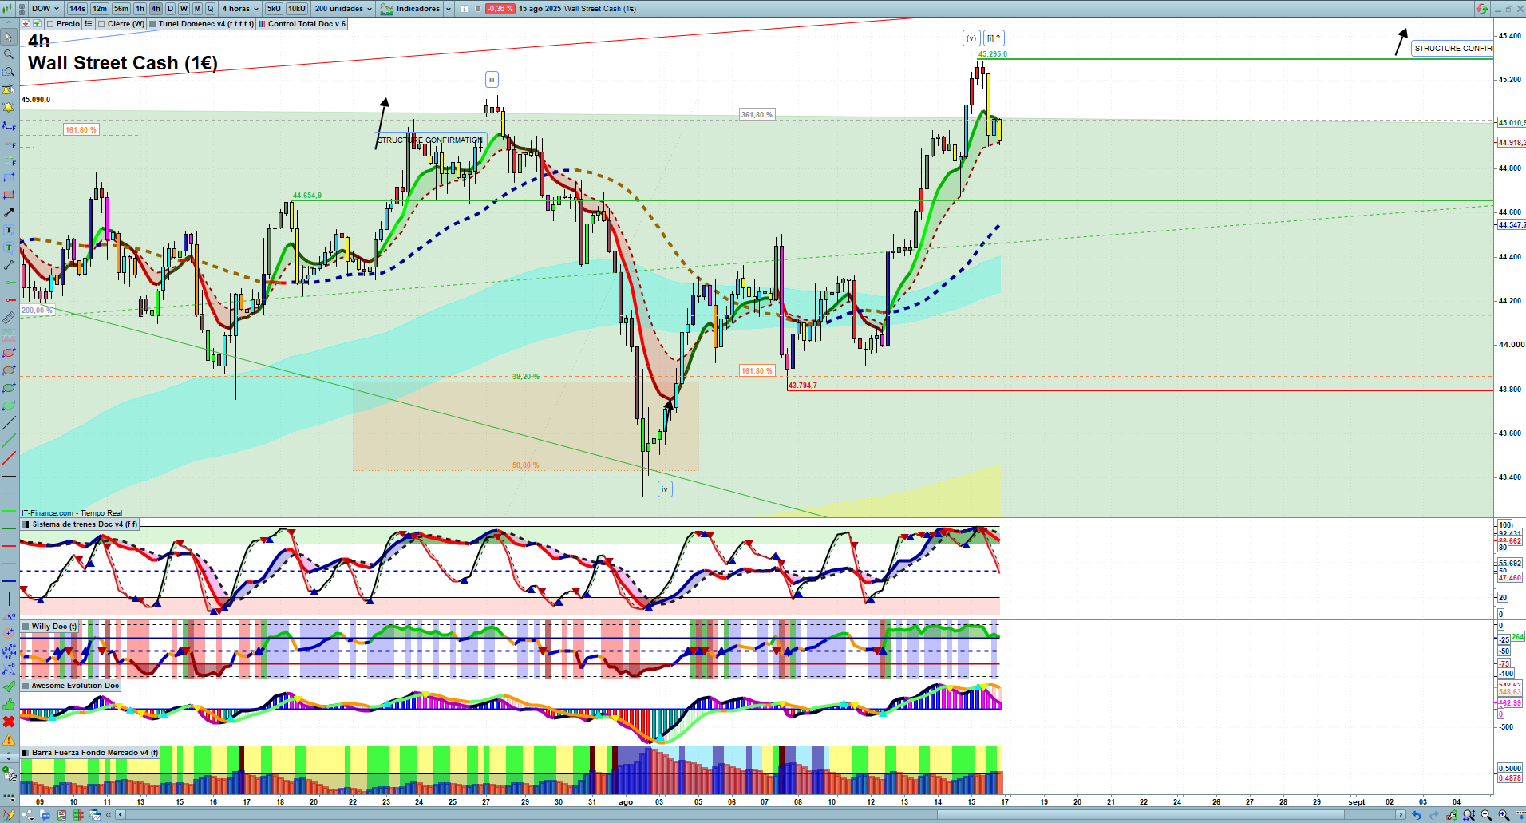Click the red X delete objects icon
Screen dimensions: 1526x823
pos(9,722)
